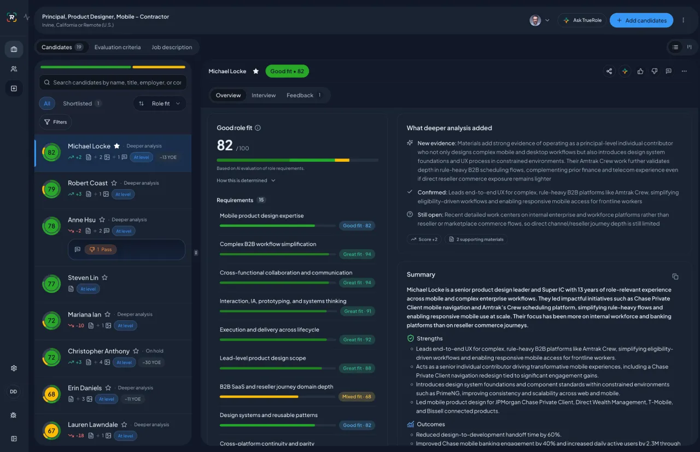Viewport: 700px width, 452px height.
Task: Click the add-new plus square sidebar icon
Action: click(14, 89)
